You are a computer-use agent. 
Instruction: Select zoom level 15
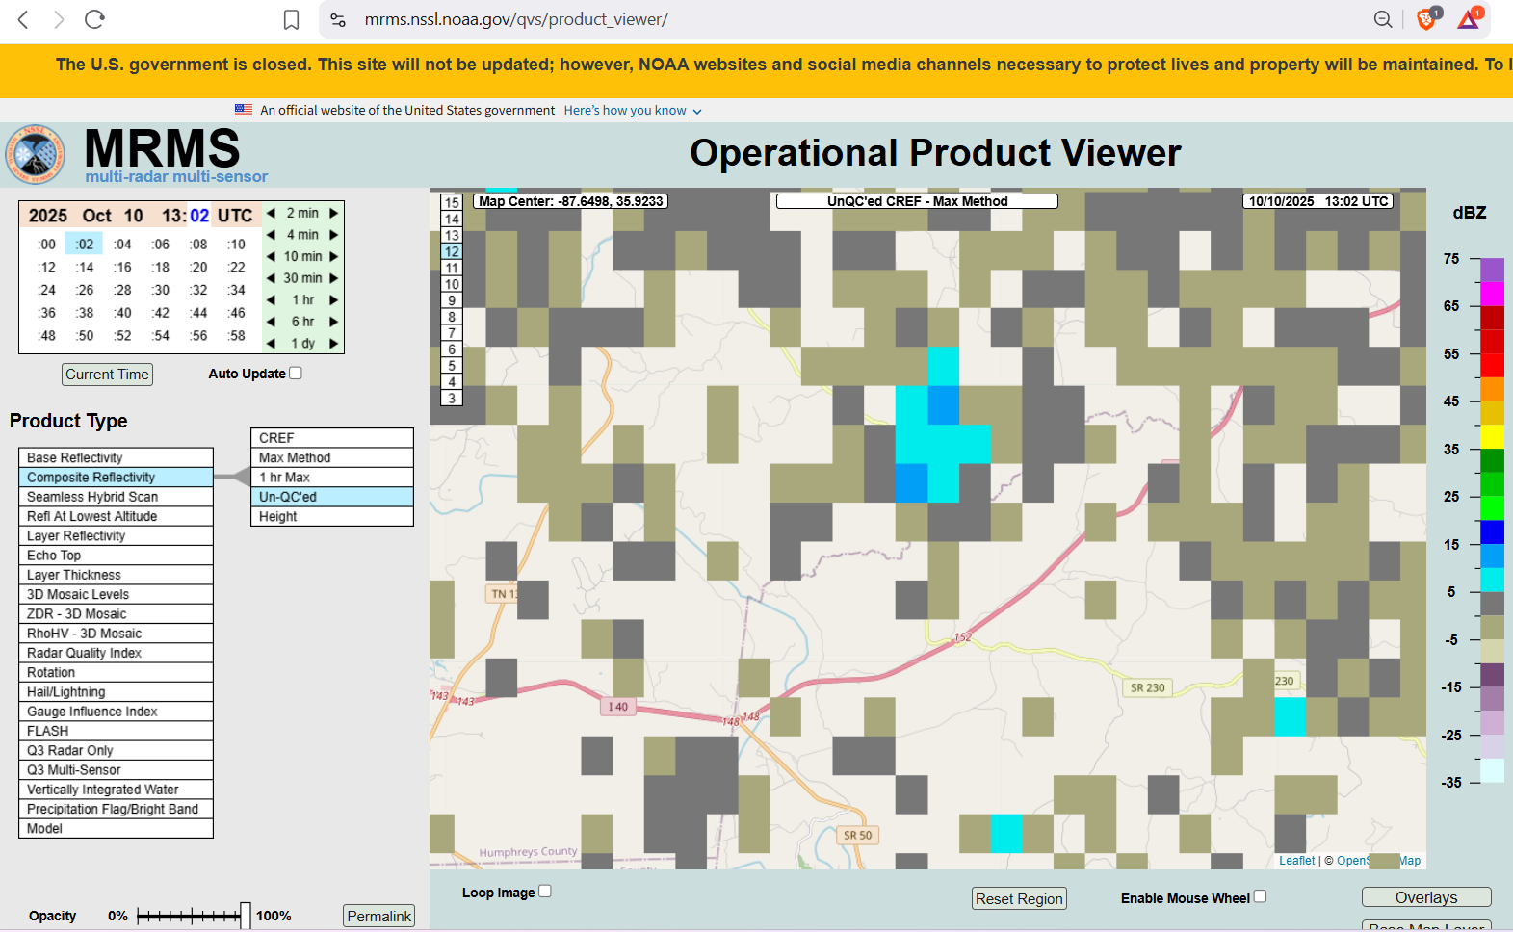pos(452,203)
